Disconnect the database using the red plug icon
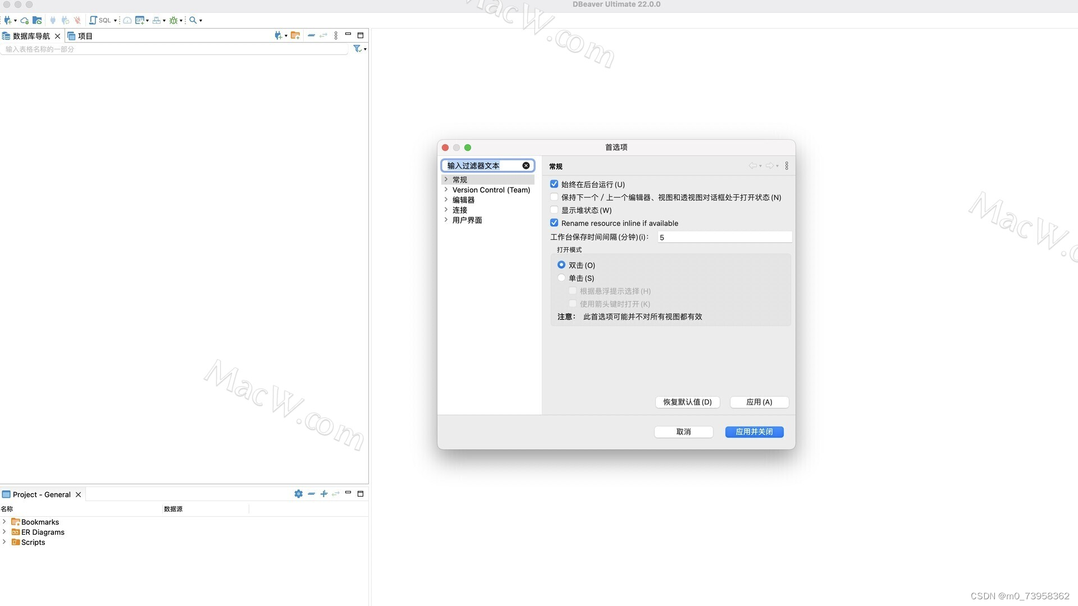The height and width of the screenshot is (606, 1078). click(77, 20)
